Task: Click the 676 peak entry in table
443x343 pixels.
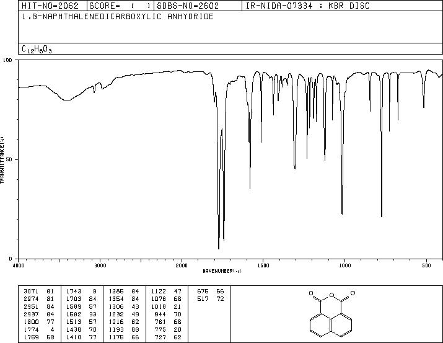Action: 211,291
